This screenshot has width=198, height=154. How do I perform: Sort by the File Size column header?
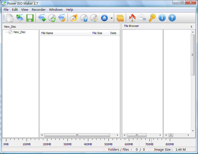click(100, 33)
